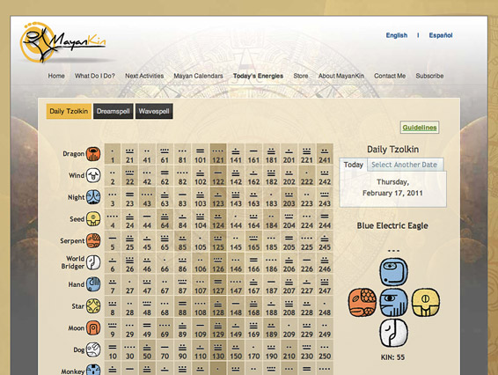Switch to the Dreamspell tab

pyautogui.click(x=114, y=111)
